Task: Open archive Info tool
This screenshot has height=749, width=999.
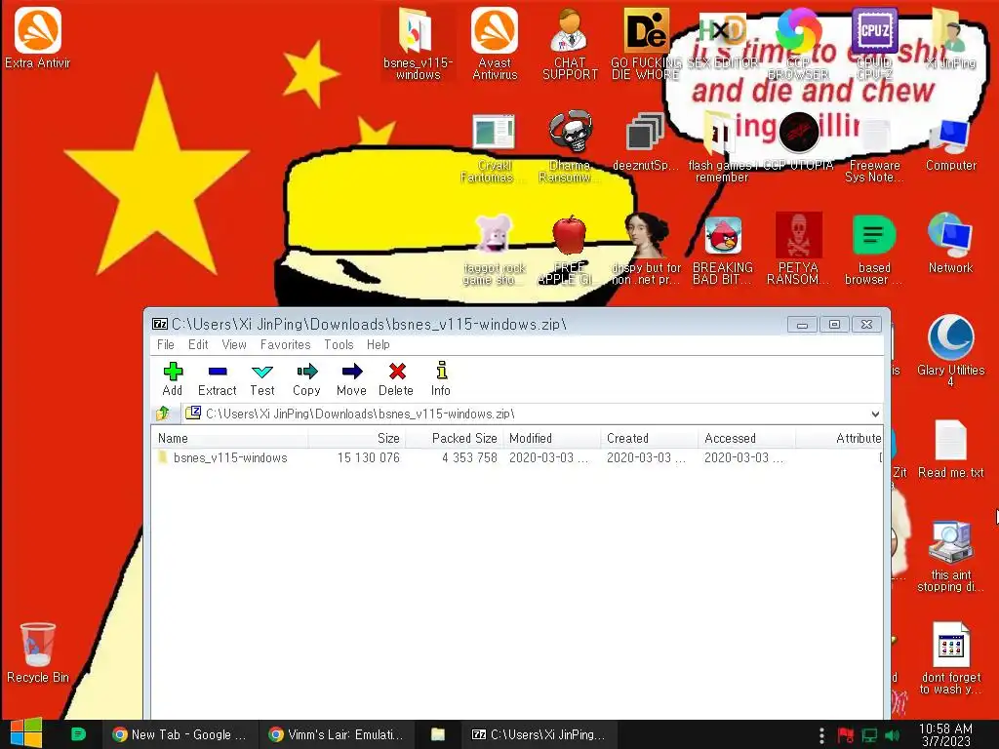Action: [x=441, y=379]
